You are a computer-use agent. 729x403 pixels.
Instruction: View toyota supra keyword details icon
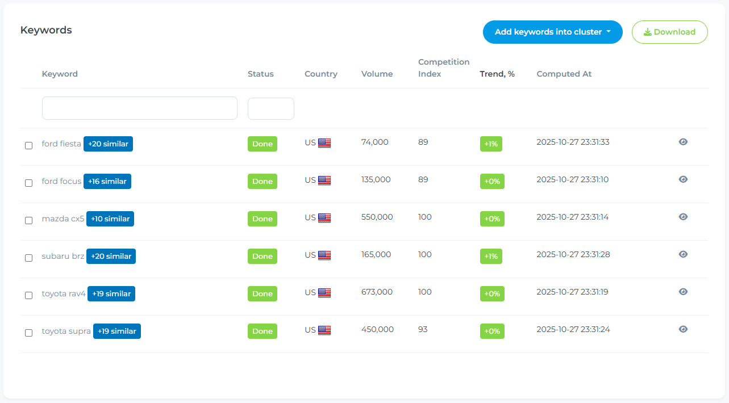(x=683, y=329)
